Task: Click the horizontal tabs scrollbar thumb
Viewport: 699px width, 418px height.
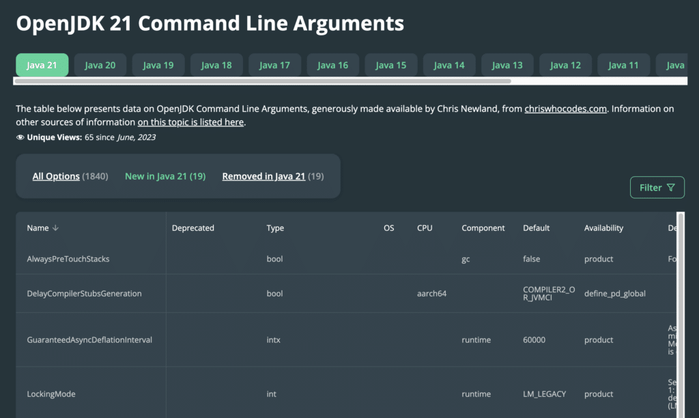Action: (263, 81)
